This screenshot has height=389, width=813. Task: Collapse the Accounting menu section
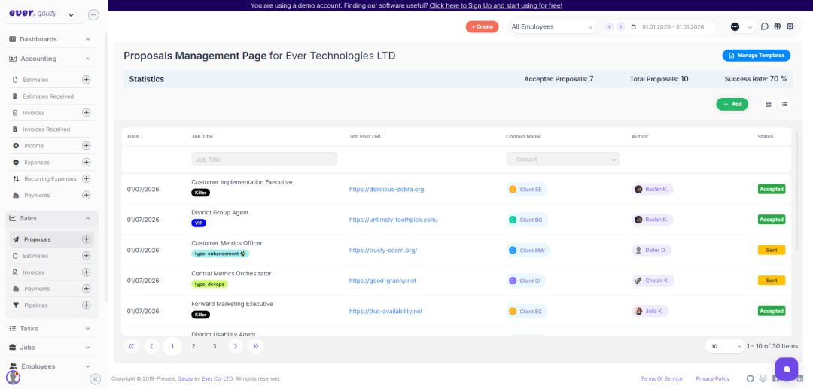point(87,59)
